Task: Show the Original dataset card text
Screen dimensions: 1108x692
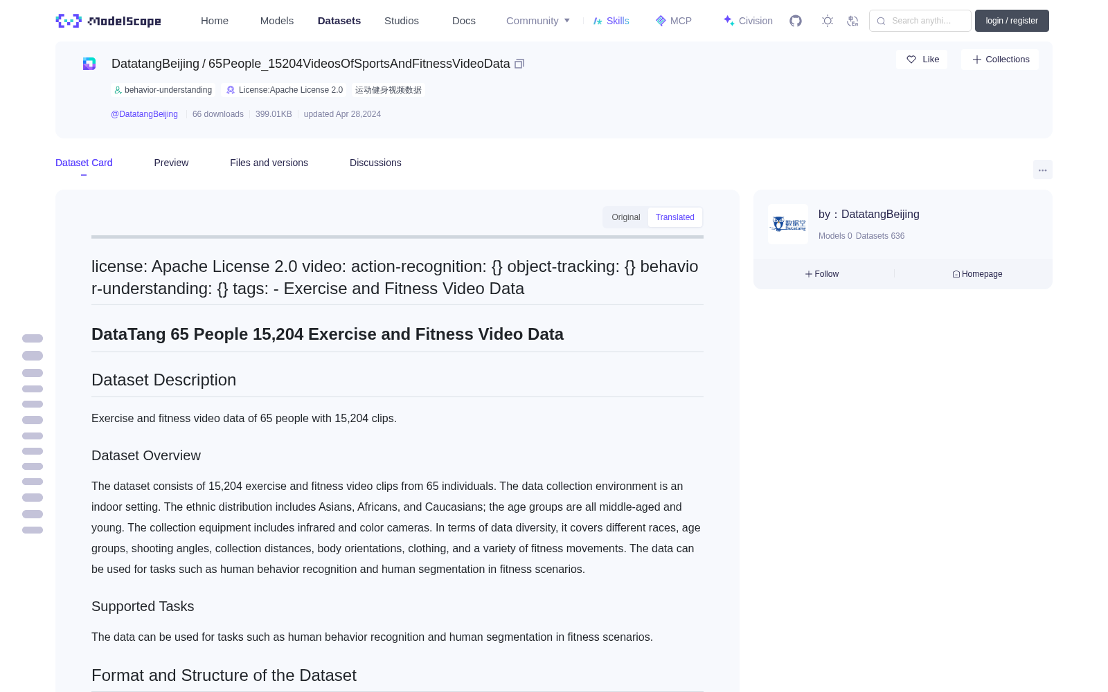Action: (x=626, y=217)
